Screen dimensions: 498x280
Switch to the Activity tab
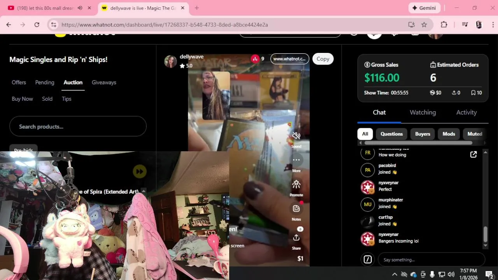(466, 112)
